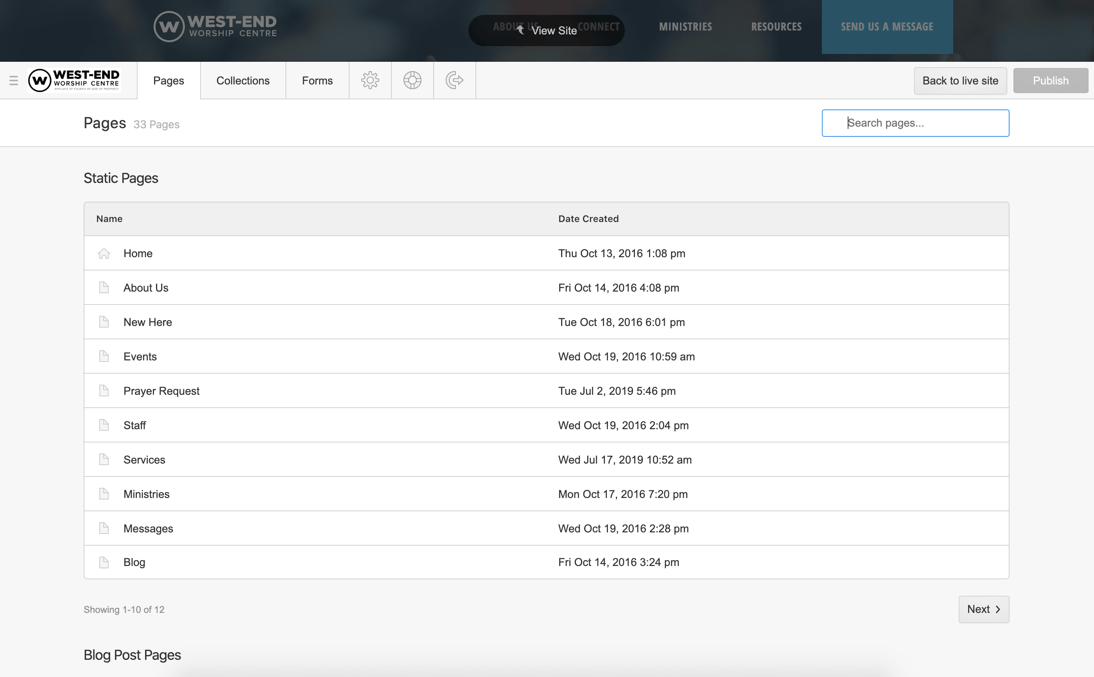
Task: Click the date Tue Jul 2, 2019 5:46 pm
Action: [x=617, y=391]
